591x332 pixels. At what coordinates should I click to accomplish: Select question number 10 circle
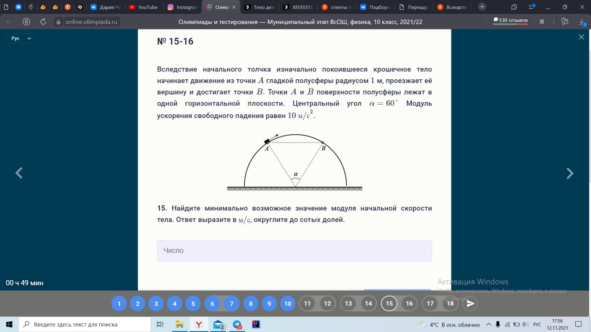coord(288,303)
